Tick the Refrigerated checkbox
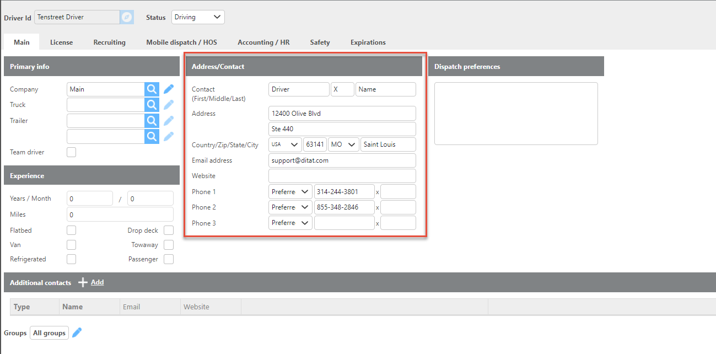Image resolution: width=716 pixels, height=354 pixels. 71,259
